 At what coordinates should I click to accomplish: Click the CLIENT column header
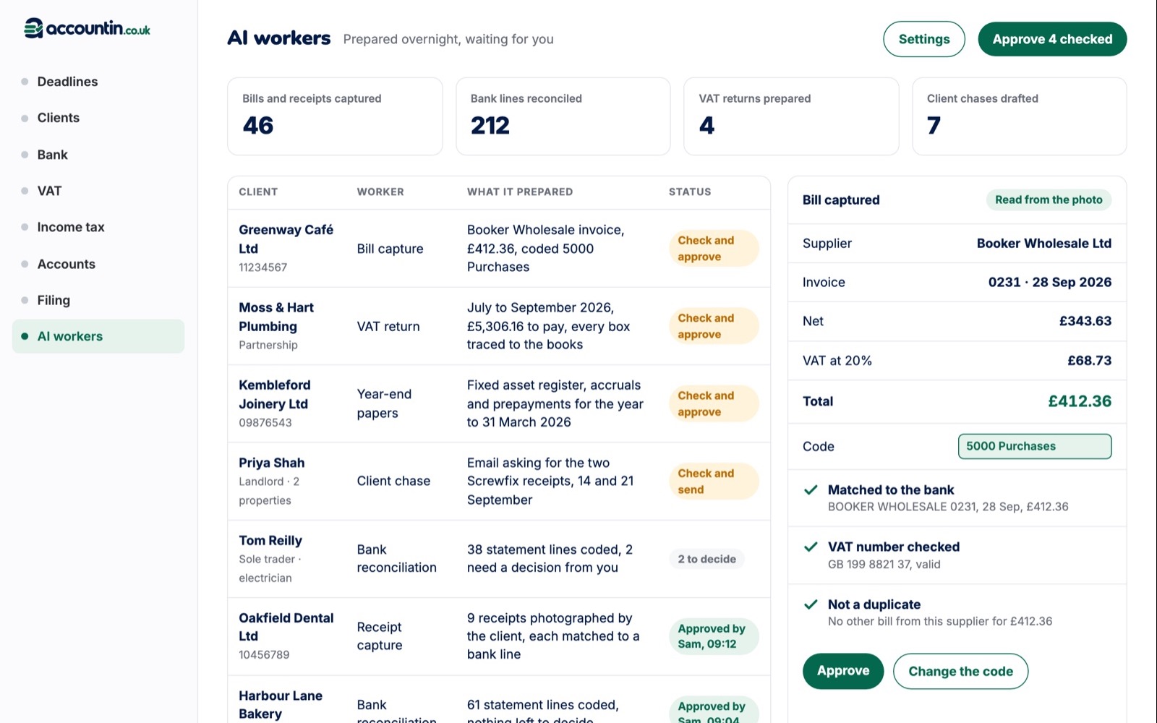pyautogui.click(x=258, y=192)
